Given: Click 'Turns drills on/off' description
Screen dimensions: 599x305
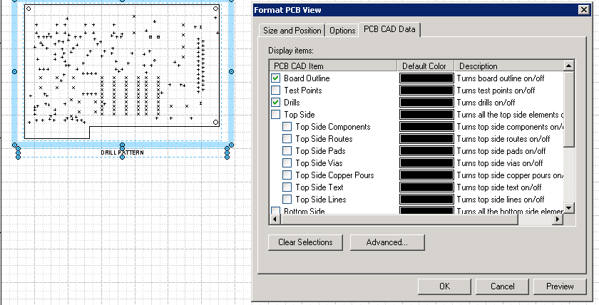Looking at the screenshot, I should pos(486,103).
